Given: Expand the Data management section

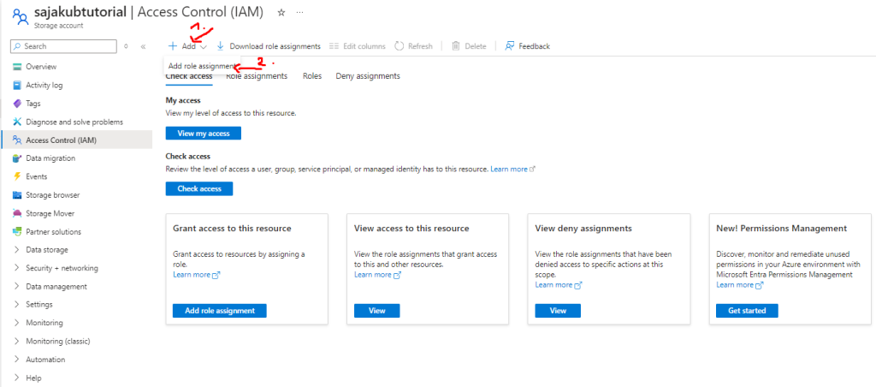Looking at the screenshot, I should coord(17,286).
